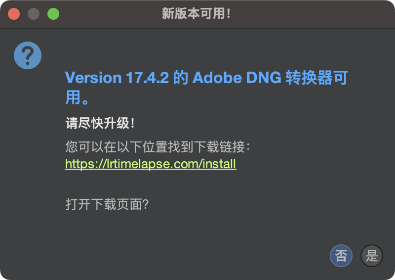
Task: Click the 下载链接 words before the colon
Action: (x=220, y=147)
